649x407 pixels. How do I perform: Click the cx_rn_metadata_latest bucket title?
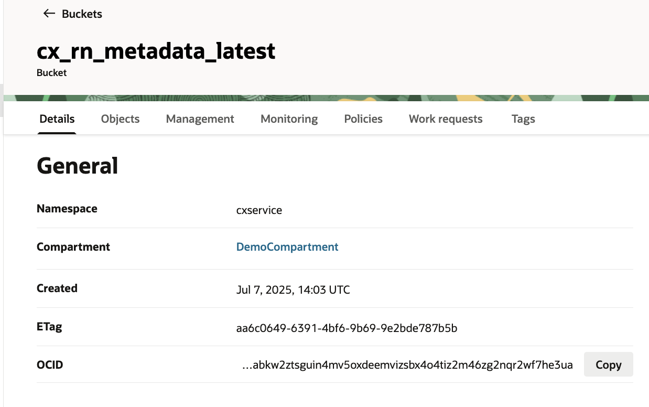pos(156,51)
